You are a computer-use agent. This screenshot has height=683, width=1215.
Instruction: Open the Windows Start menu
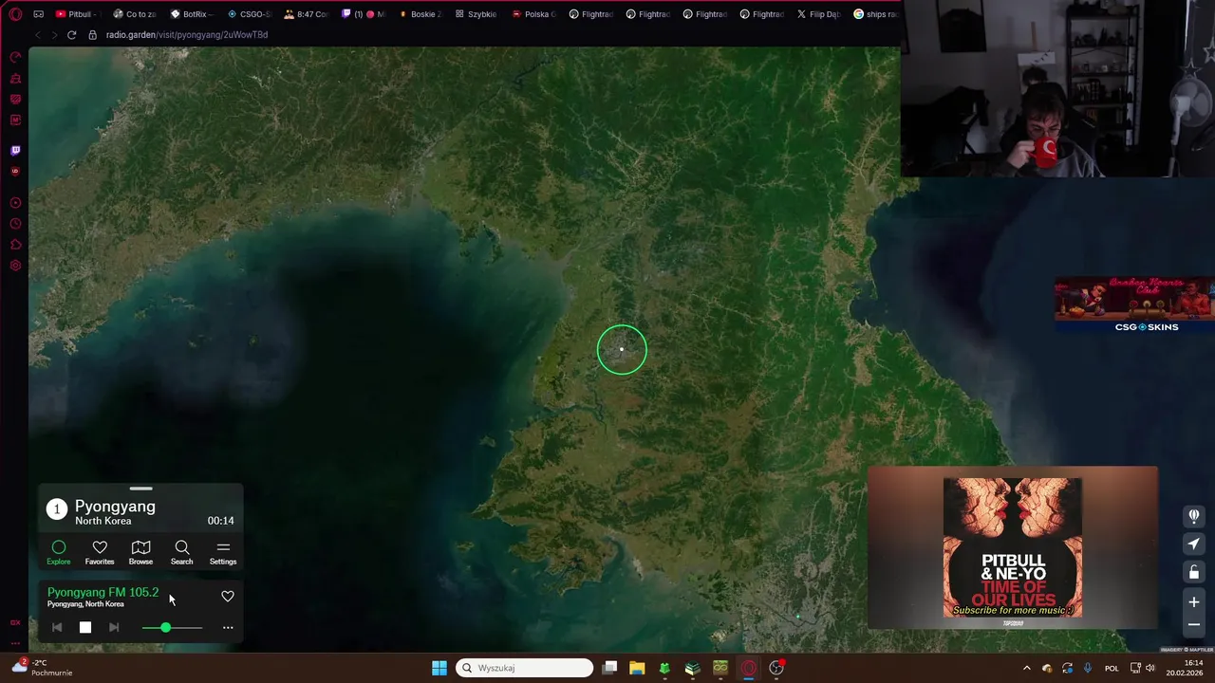click(x=439, y=668)
